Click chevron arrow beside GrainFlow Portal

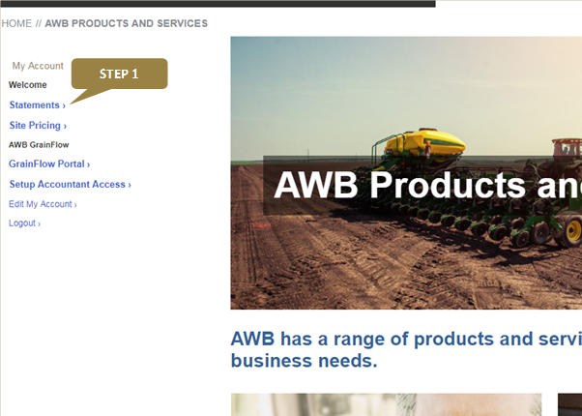click(88, 164)
